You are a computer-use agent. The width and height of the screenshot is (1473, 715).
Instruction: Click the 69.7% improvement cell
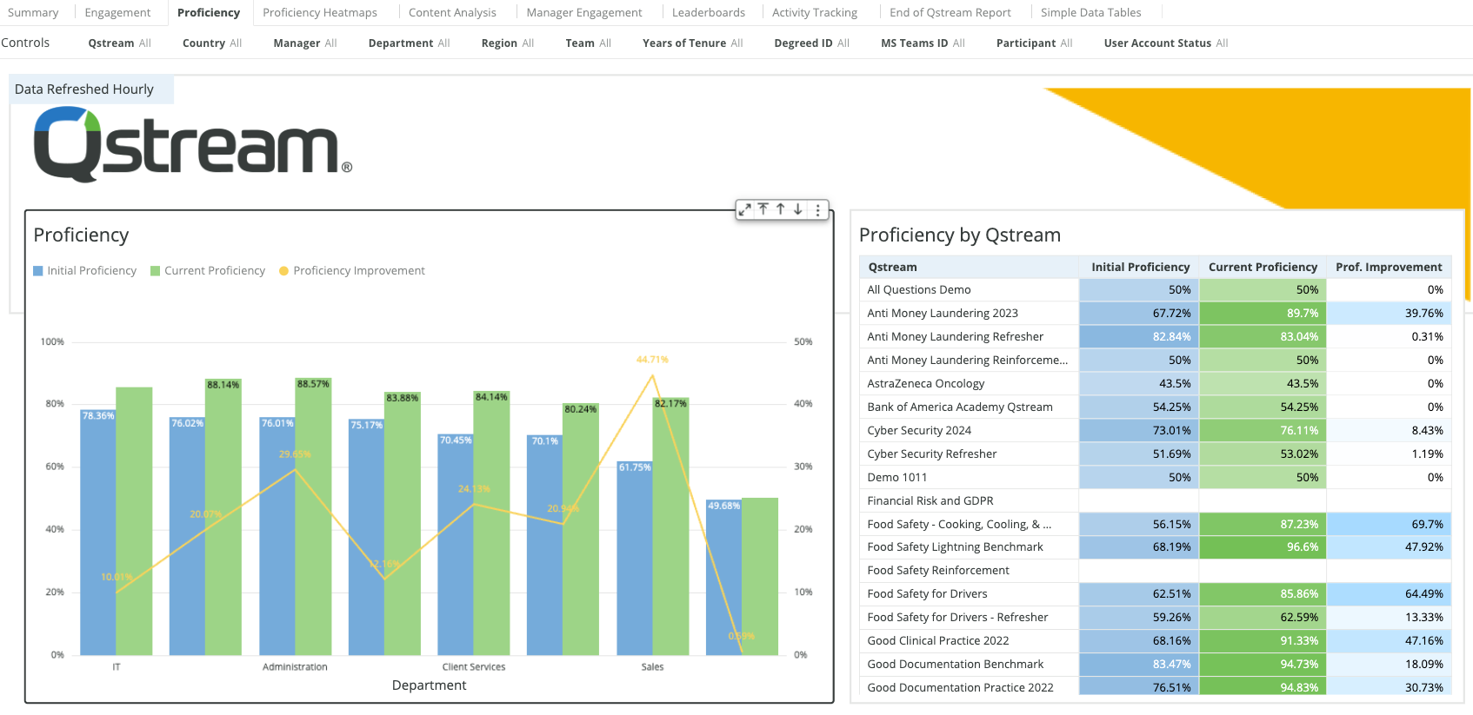pos(1389,525)
